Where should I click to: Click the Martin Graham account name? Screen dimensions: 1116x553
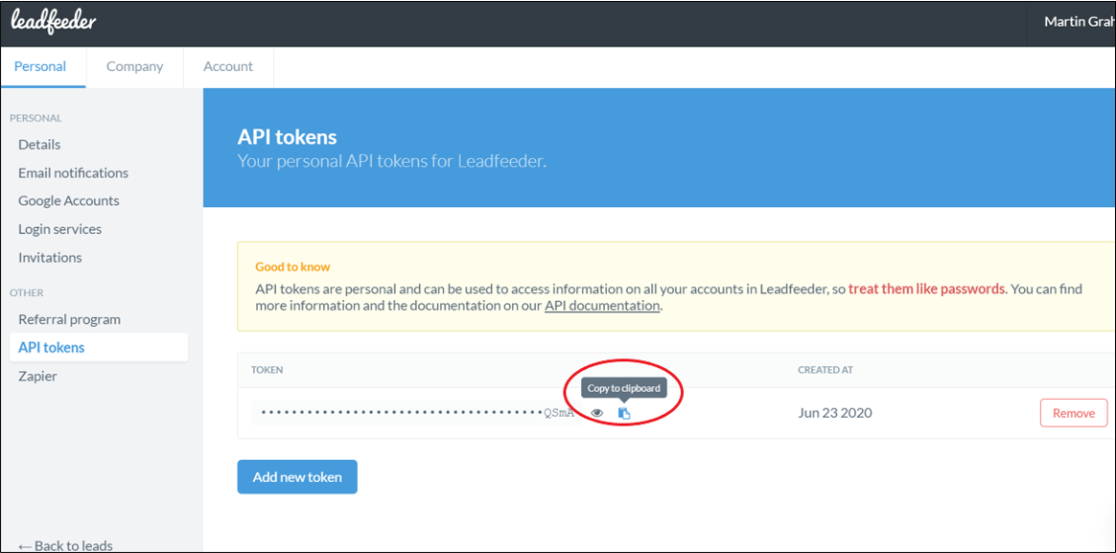click(x=1078, y=21)
